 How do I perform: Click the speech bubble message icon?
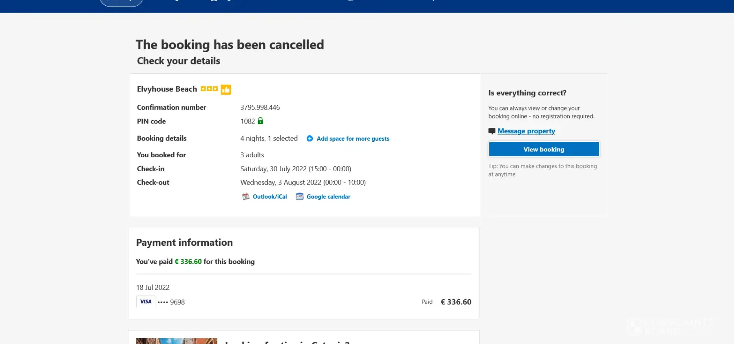coord(492,131)
